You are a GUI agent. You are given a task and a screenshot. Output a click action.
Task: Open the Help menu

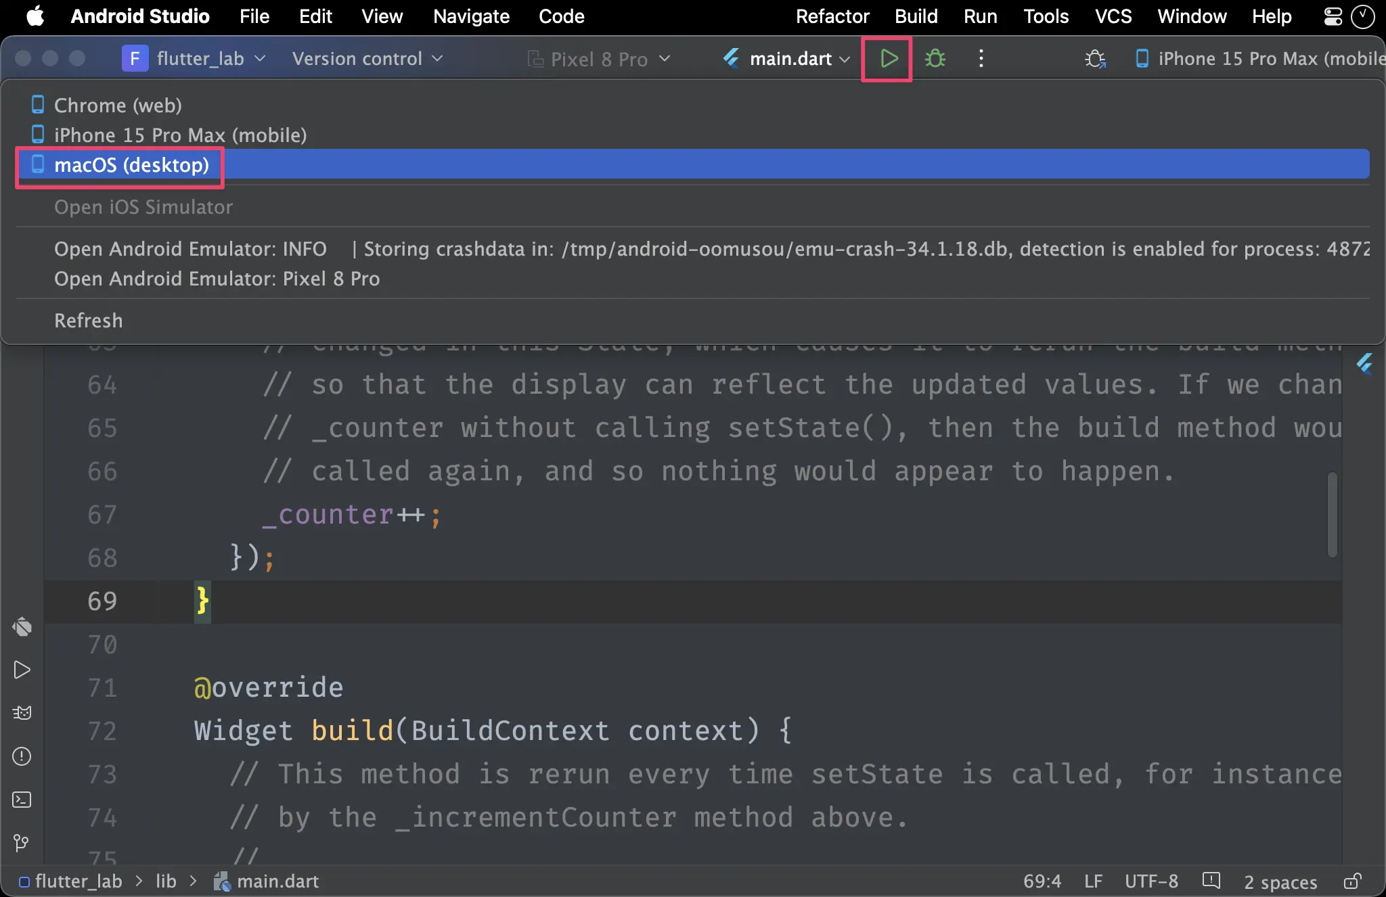click(1272, 16)
